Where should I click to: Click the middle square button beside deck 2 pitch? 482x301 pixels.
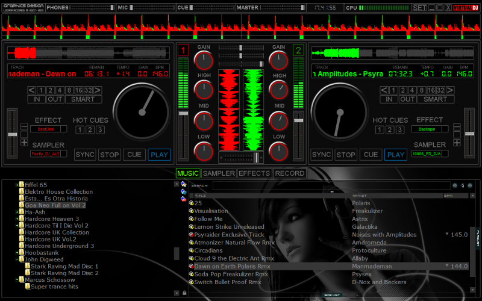click(x=457, y=135)
